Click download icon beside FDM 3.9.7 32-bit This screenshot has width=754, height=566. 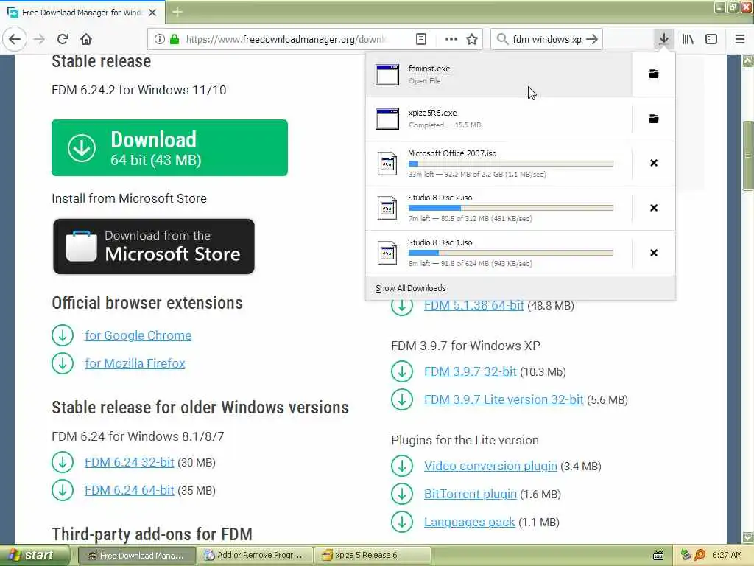point(402,372)
